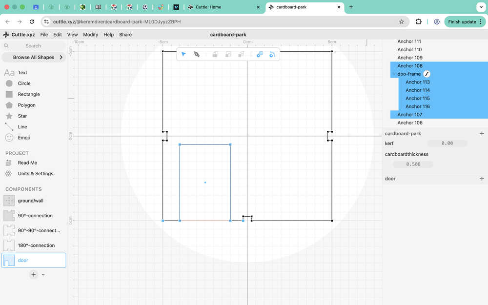Select Anchor 113 in the layers list
Screen dimensions: 488x305
[x=417, y=82]
